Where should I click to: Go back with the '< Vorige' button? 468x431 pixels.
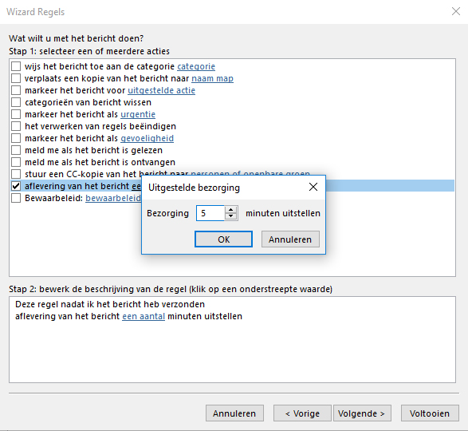click(x=302, y=413)
